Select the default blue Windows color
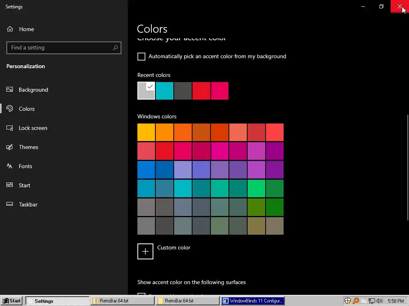 tap(146, 170)
